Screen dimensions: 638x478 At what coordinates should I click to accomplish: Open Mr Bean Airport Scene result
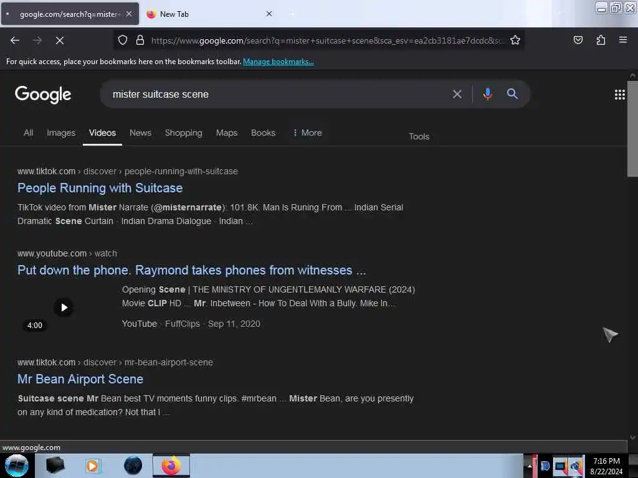(80, 379)
